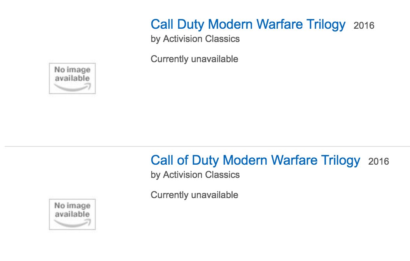The height and width of the screenshot is (261, 410).
Task: Select "by Activision Classics" under the first title
Action: (195, 39)
